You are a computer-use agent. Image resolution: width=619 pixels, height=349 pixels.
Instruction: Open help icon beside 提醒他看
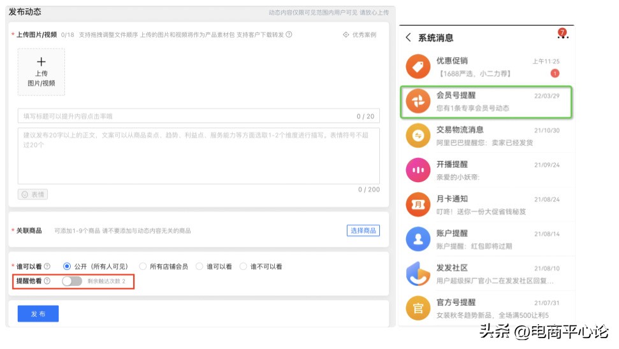[x=47, y=281]
